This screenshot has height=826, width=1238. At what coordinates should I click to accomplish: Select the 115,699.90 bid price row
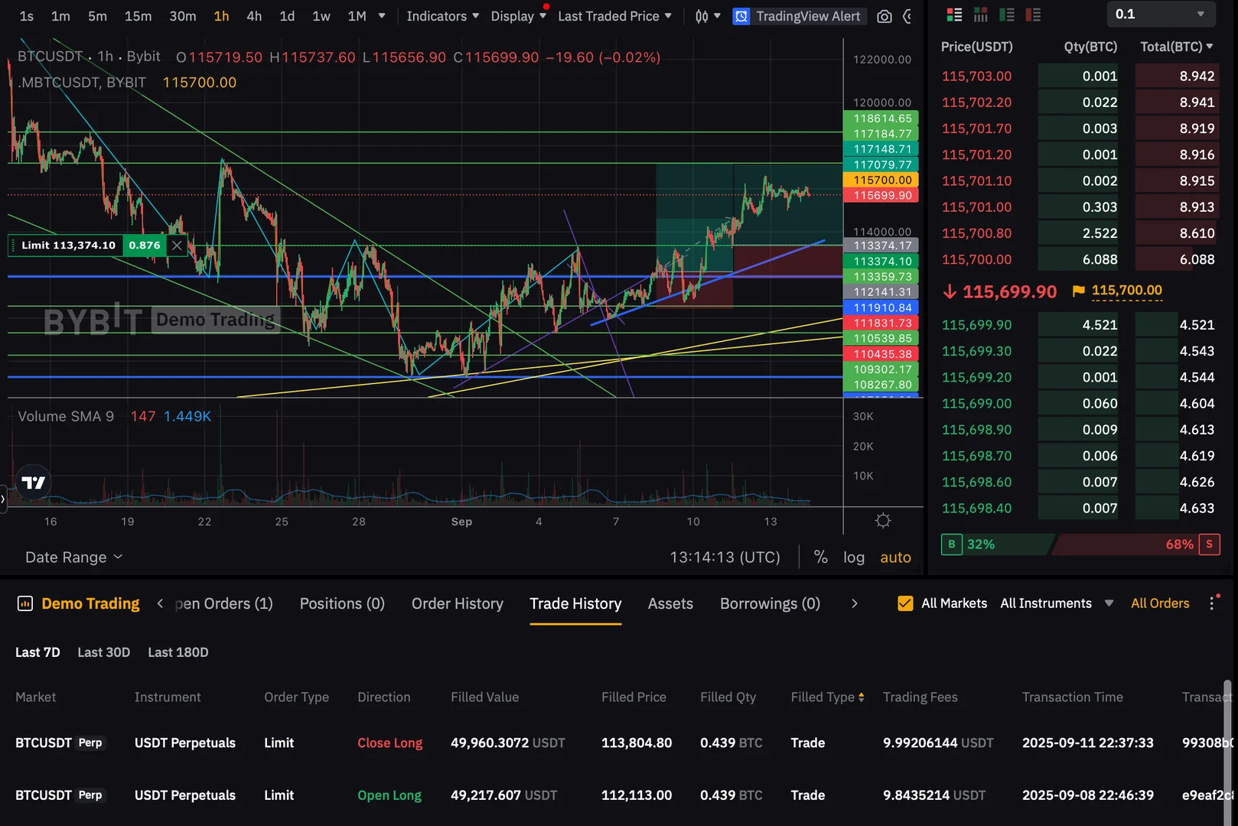pyautogui.click(x=1080, y=325)
